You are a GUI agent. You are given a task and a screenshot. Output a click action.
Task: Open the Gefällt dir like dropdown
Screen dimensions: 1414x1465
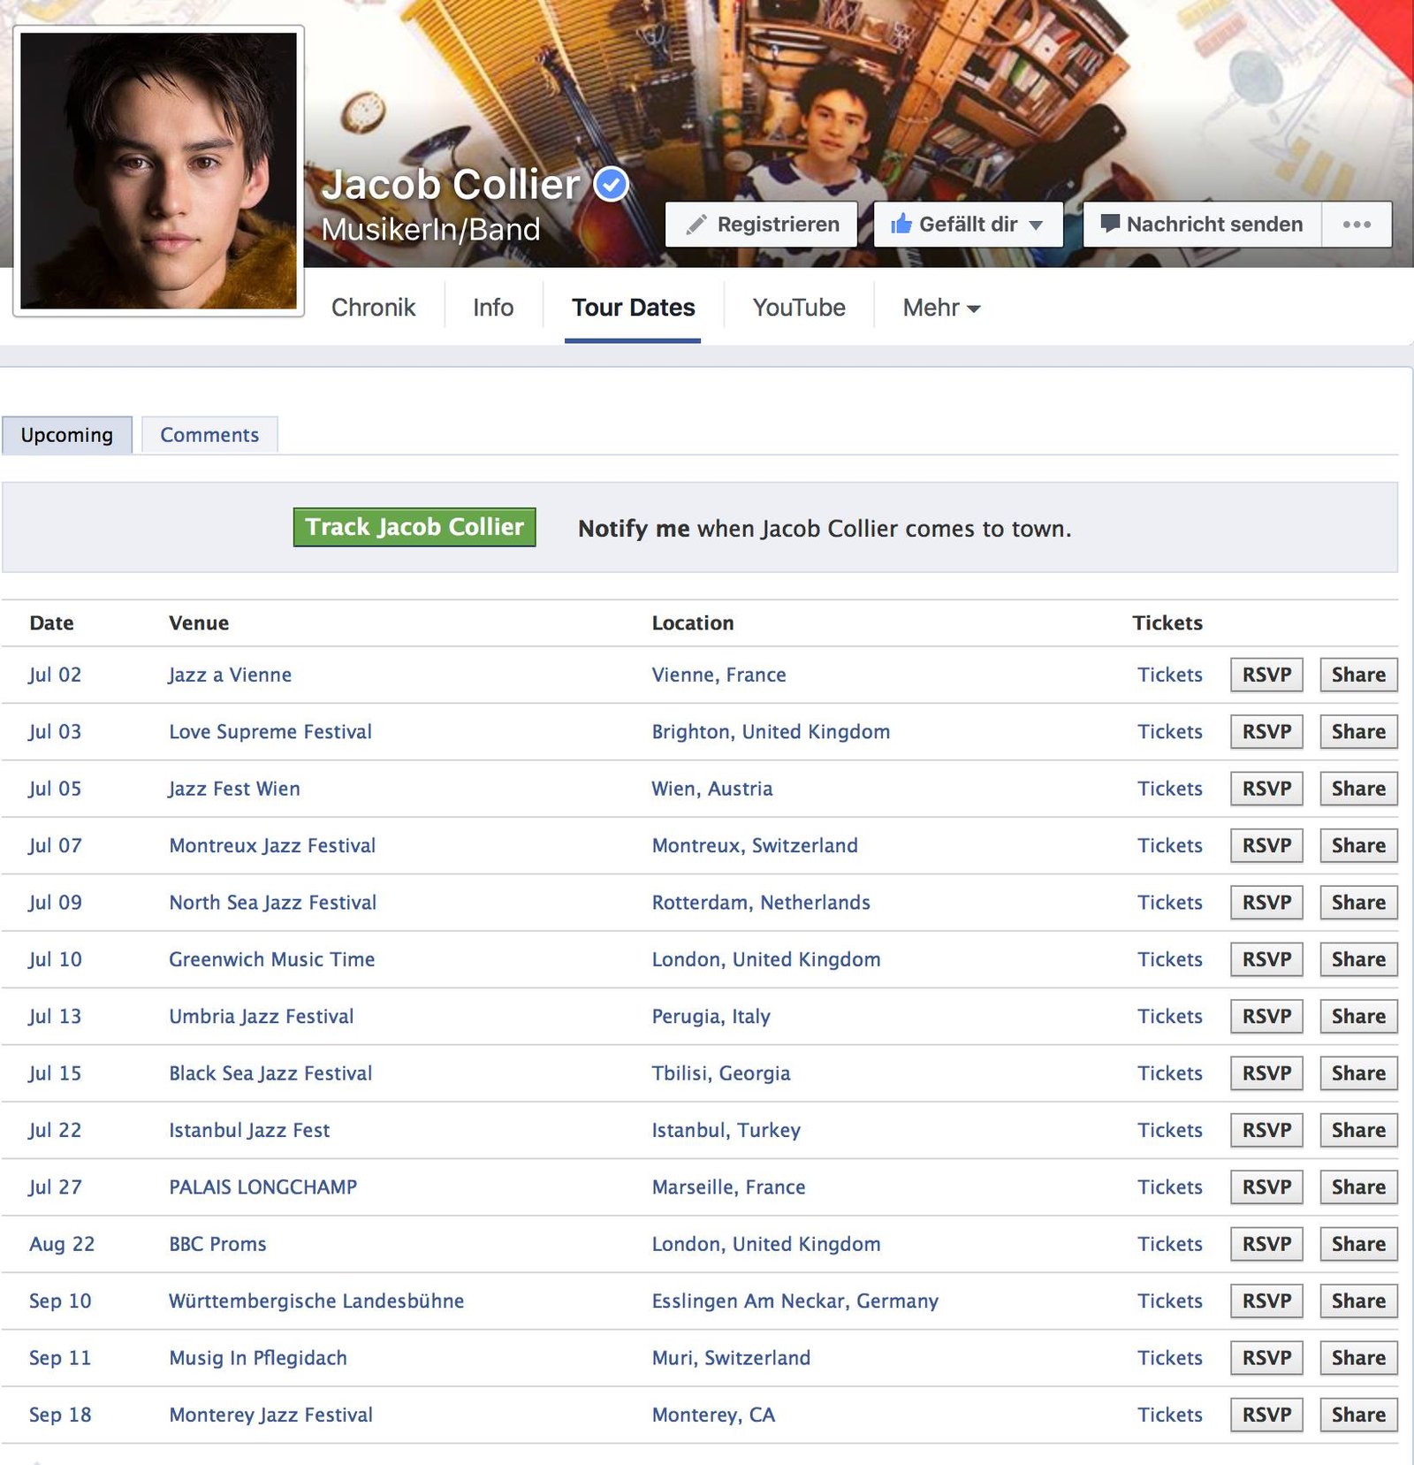click(968, 225)
